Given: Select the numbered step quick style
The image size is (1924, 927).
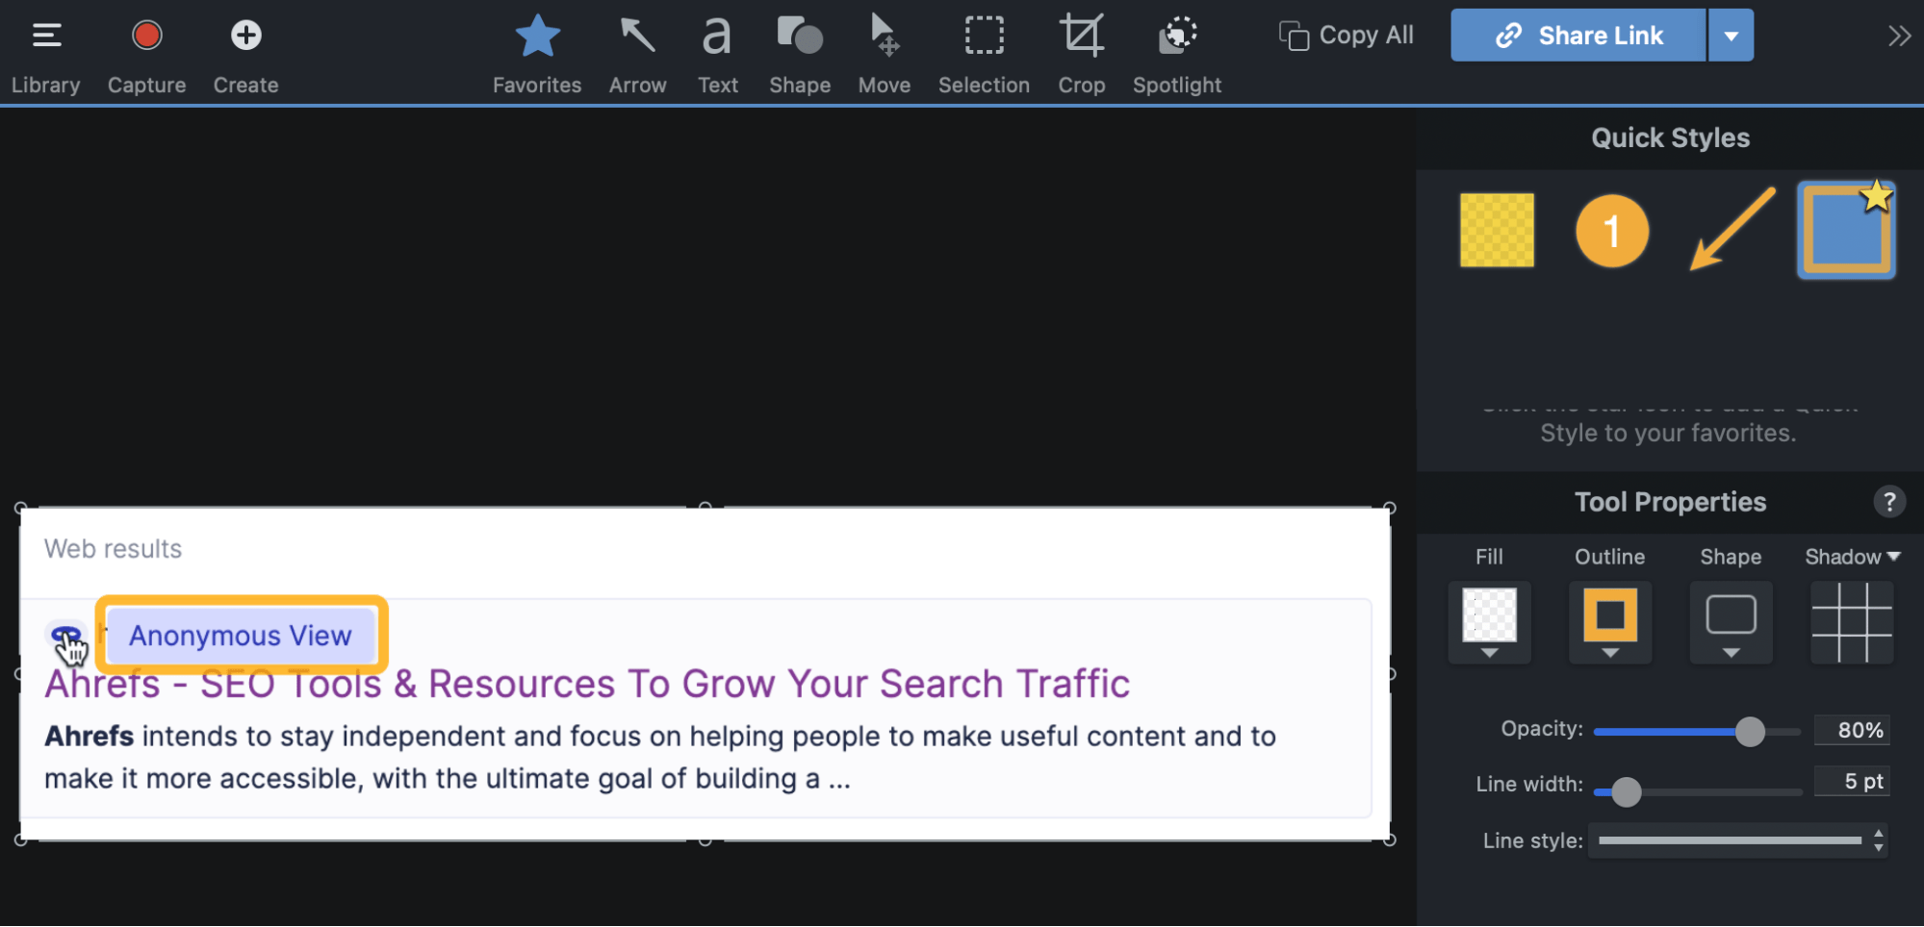Looking at the screenshot, I should (x=1612, y=231).
